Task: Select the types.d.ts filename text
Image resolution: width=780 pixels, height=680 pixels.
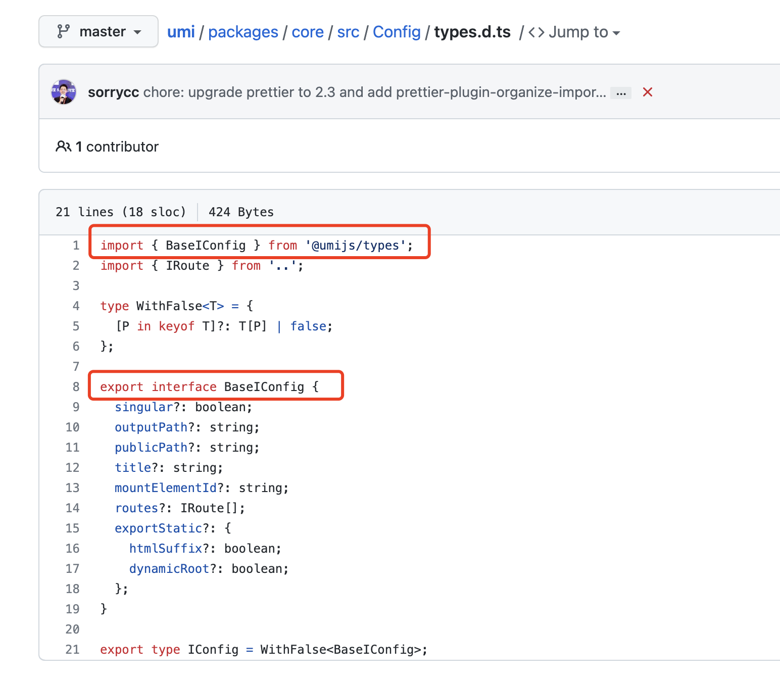Action: coord(472,31)
